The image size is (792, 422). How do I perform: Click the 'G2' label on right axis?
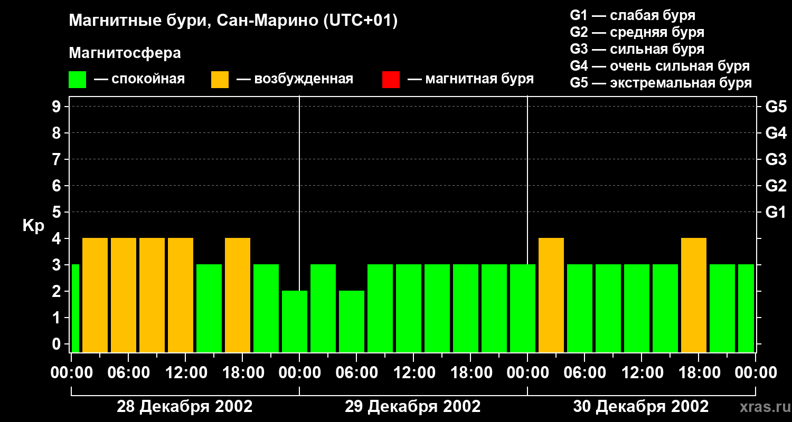[x=776, y=186]
